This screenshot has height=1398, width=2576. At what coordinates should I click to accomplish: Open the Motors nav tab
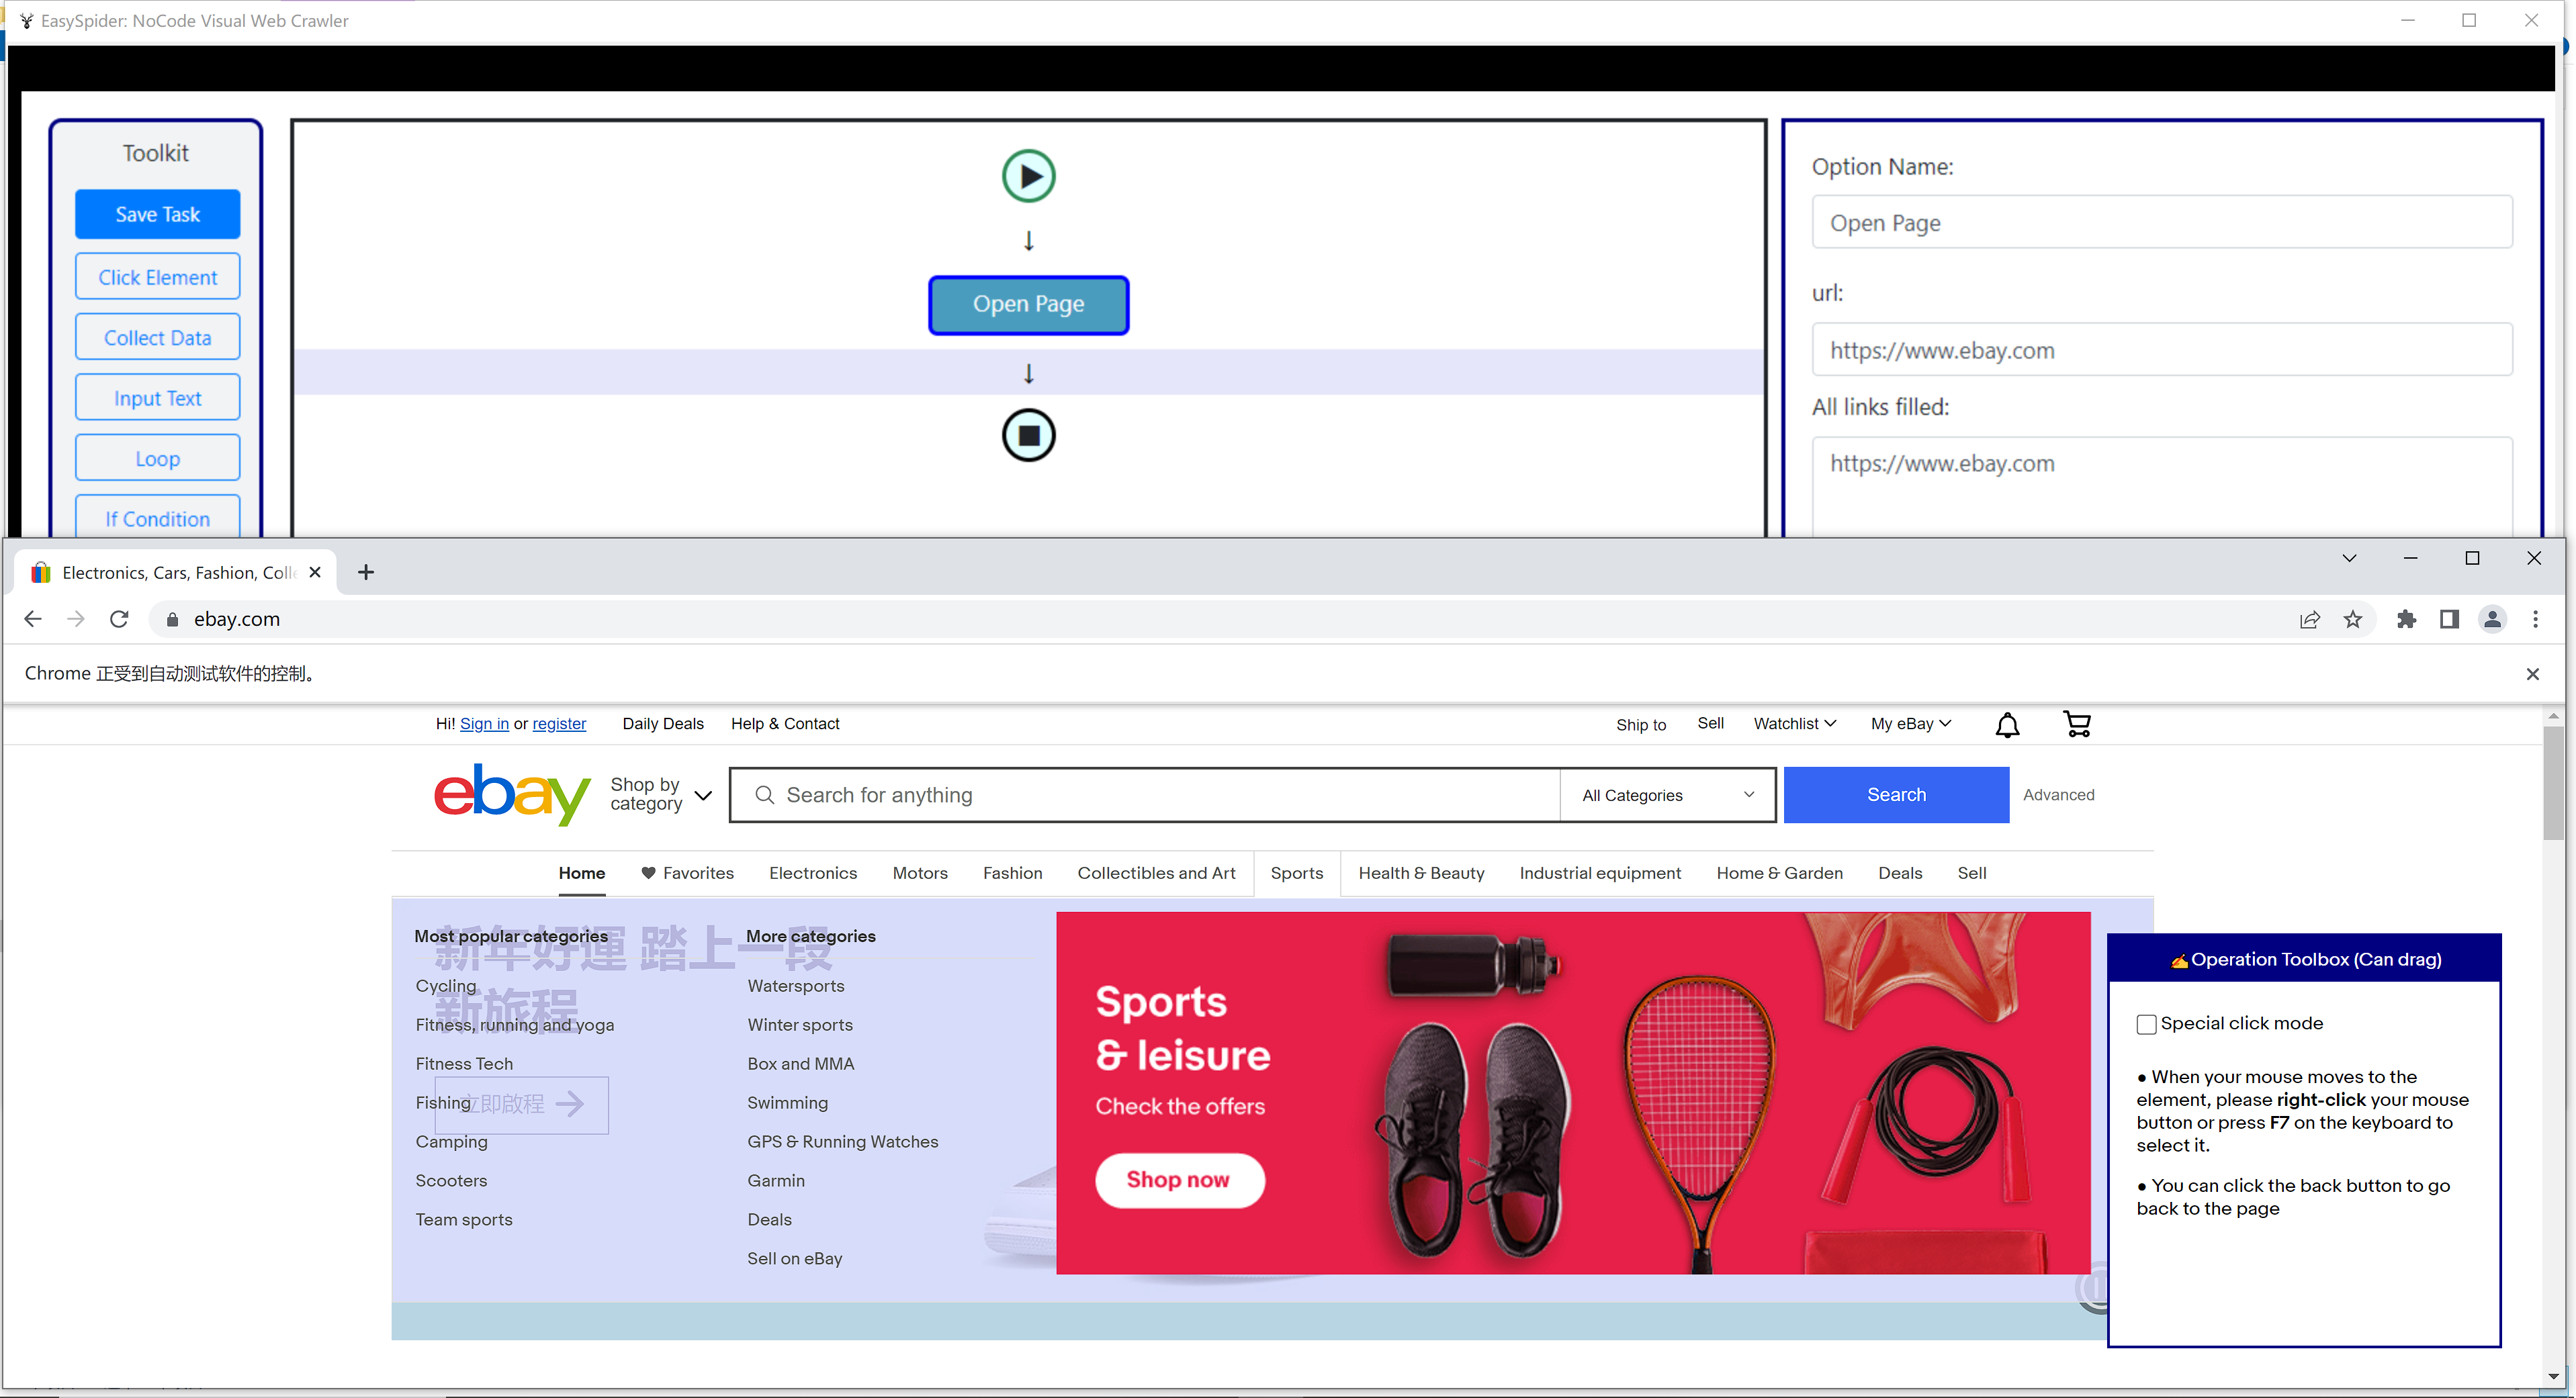click(920, 873)
